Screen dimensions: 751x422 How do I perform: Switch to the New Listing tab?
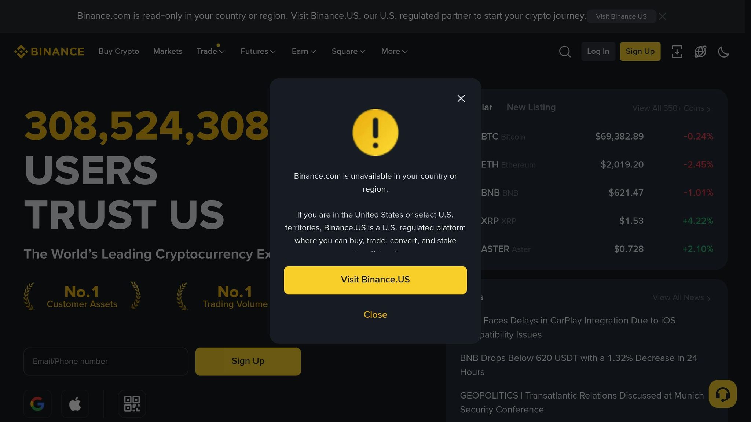coord(531,107)
